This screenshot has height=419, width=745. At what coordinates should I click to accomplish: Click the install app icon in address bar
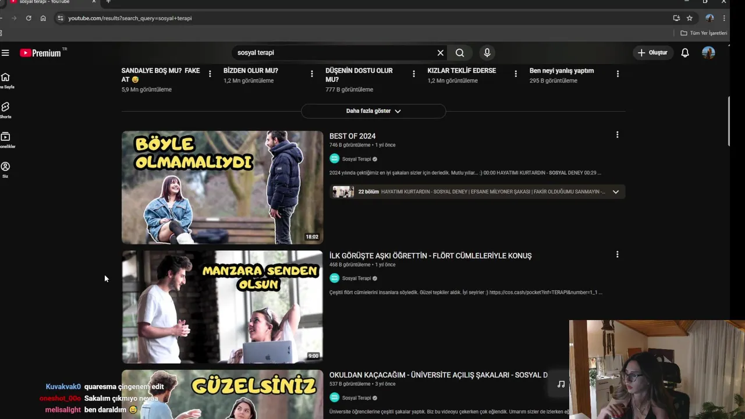click(x=676, y=18)
